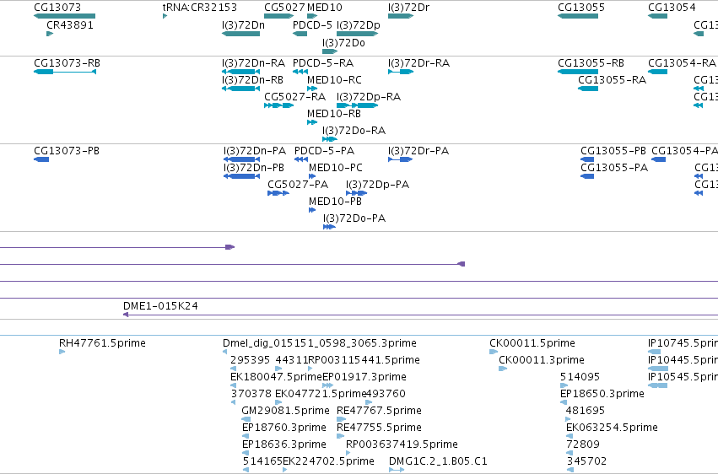Click the CG5027 gene arrow
The width and height of the screenshot is (718, 474).
pos(279,16)
